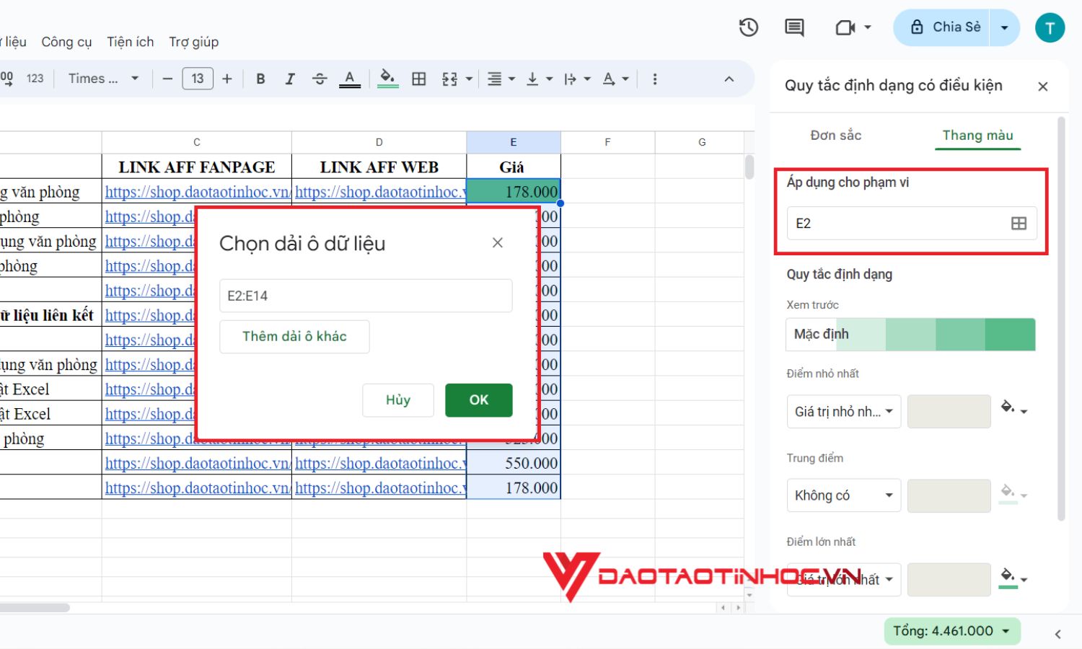The image size is (1082, 649).
Task: Open the Giá trị nhỏ nhất dropdown
Action: coord(843,411)
